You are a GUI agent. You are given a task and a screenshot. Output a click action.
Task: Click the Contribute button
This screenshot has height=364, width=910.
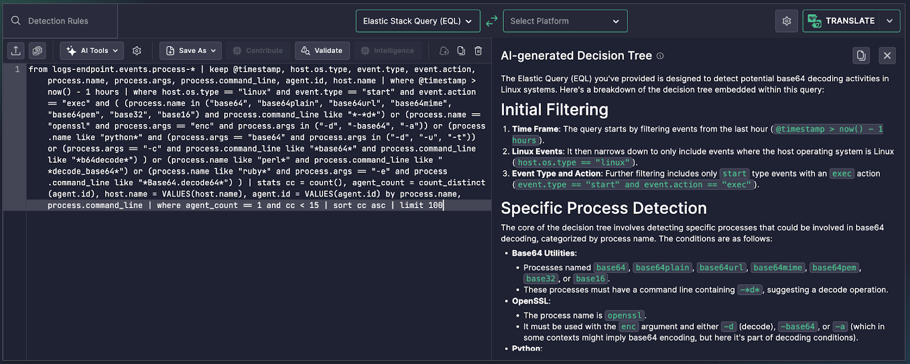[x=258, y=51]
